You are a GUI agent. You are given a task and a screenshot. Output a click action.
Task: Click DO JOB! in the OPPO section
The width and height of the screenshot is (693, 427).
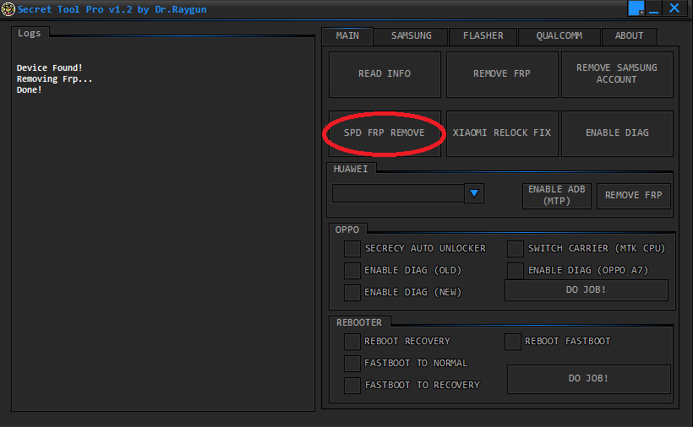pyautogui.click(x=586, y=290)
